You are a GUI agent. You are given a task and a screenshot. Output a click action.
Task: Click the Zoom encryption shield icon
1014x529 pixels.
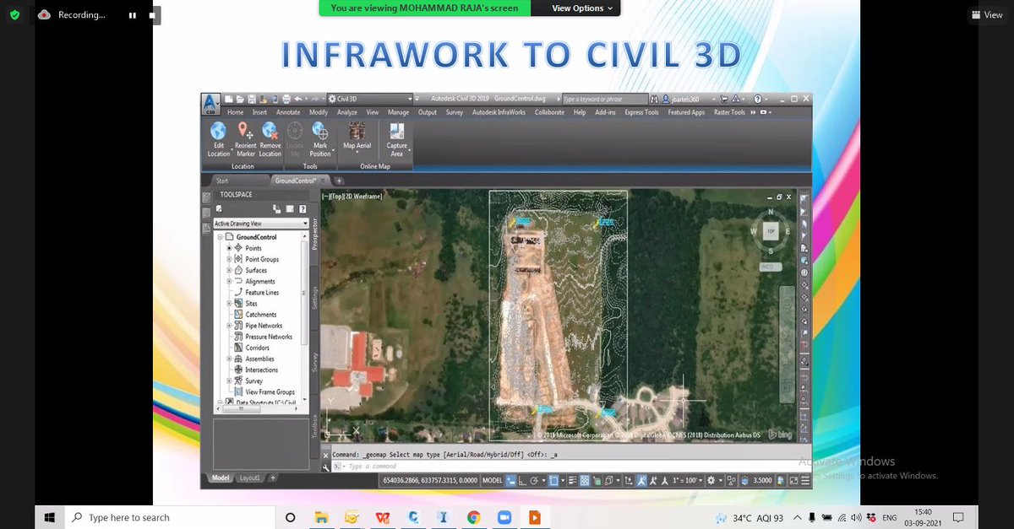[x=14, y=15]
